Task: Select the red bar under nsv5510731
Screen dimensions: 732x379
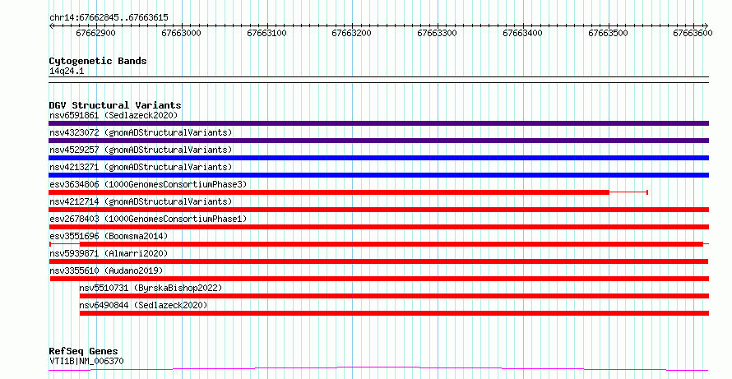Action: (x=395, y=296)
